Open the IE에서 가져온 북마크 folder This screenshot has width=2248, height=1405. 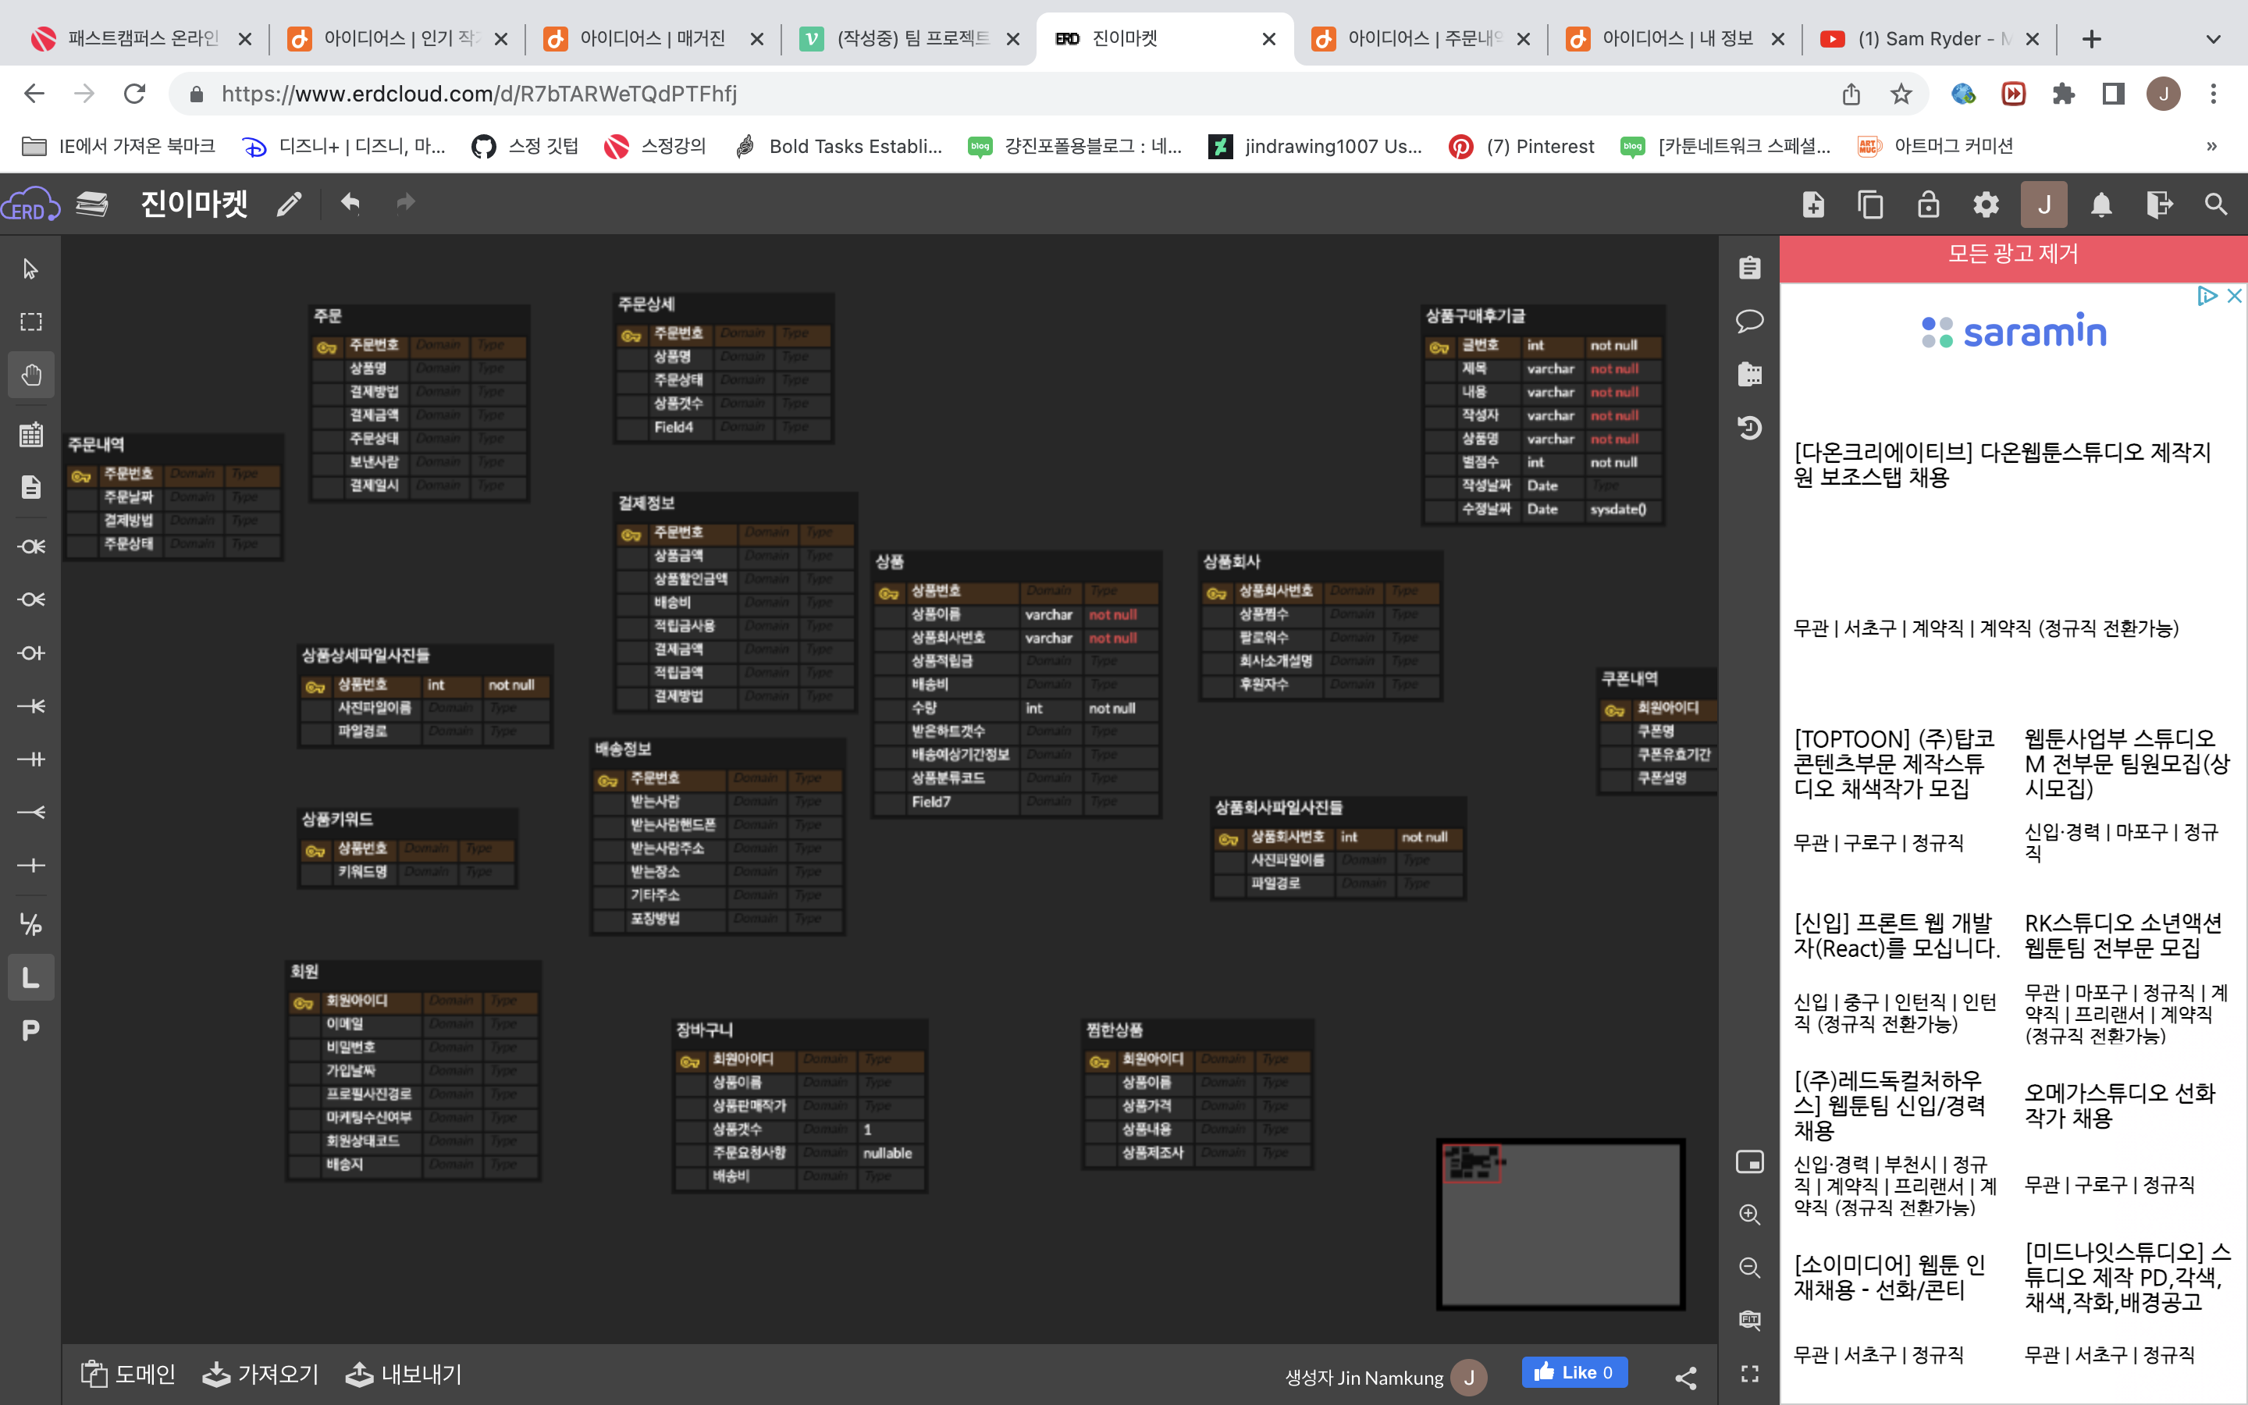pos(118,146)
